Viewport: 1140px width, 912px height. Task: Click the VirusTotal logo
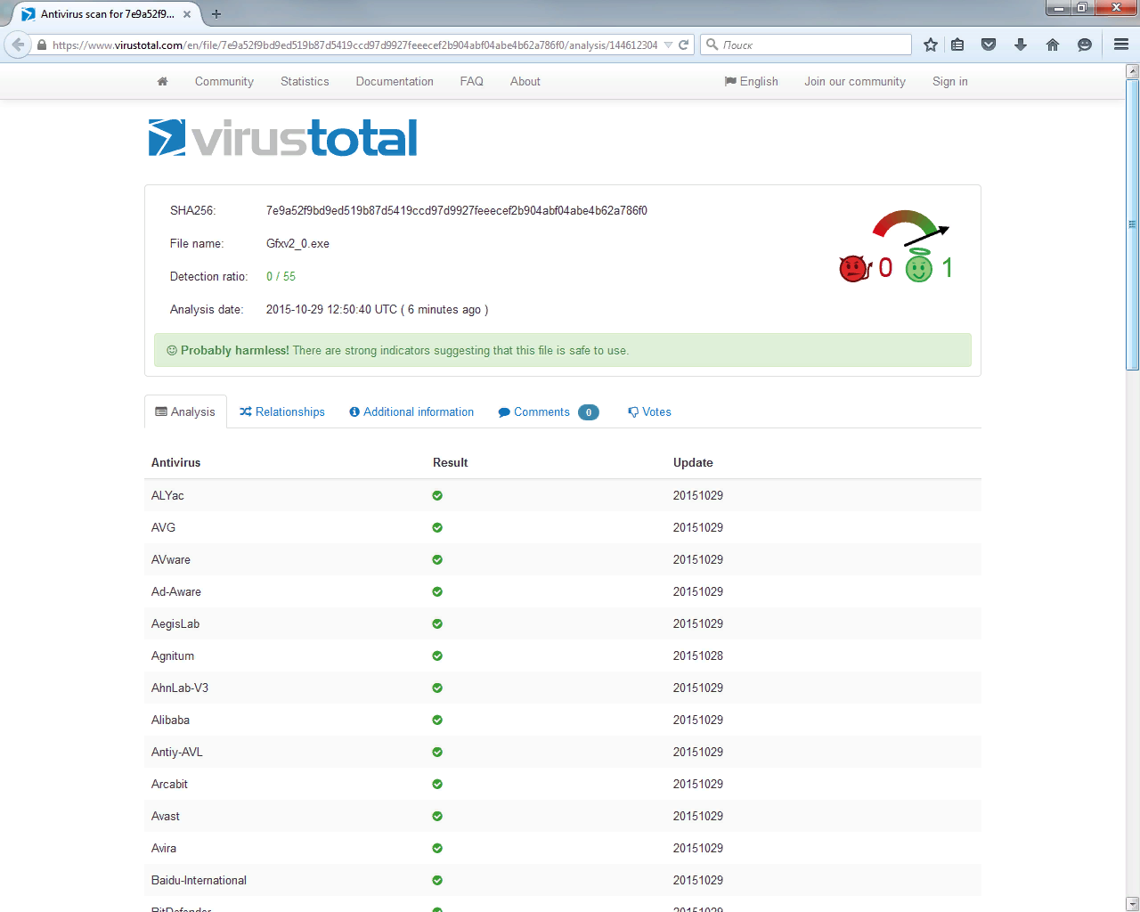tap(283, 138)
